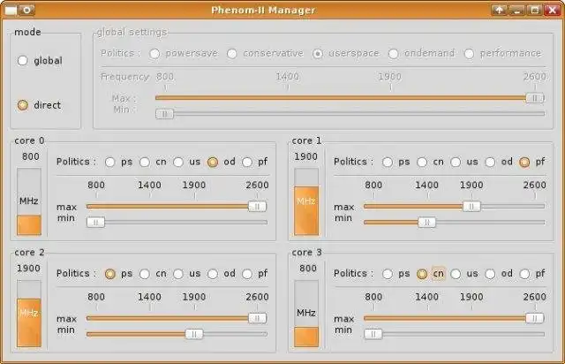Set core 2 politics to od
The image size is (565, 364).
(213, 274)
